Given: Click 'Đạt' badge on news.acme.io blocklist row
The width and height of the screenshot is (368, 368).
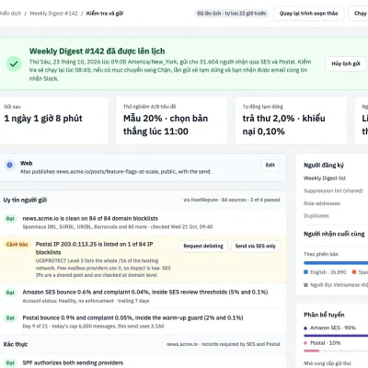Looking at the screenshot, I should [10, 219].
